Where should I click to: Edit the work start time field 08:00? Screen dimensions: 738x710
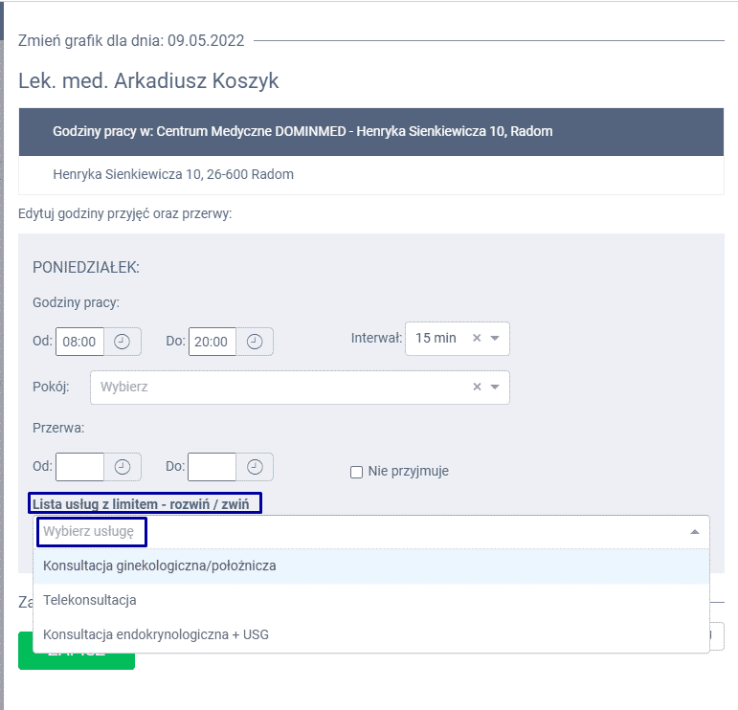[79, 342]
